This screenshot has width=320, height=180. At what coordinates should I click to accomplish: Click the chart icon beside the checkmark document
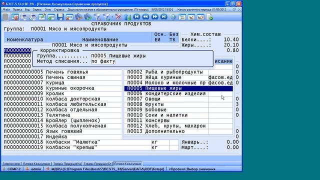pyautogui.click(x=200, y=17)
